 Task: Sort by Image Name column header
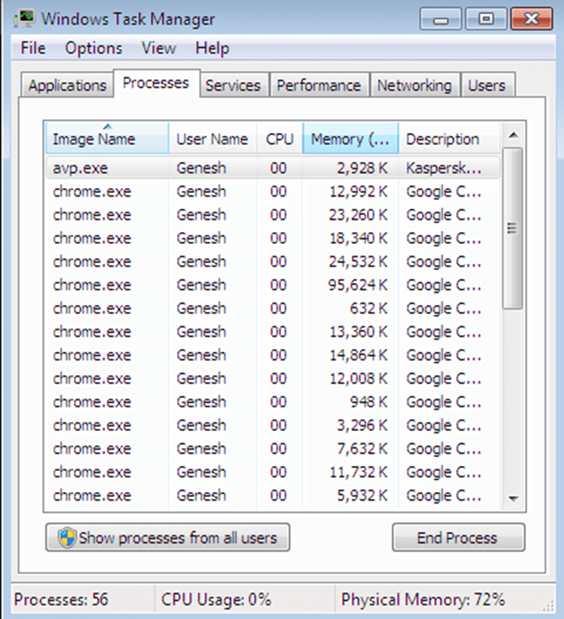click(107, 138)
